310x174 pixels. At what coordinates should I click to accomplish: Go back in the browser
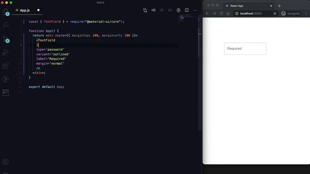[x=207, y=14]
